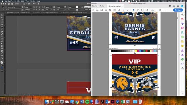This screenshot has height=105, width=187.
Task: Expand left navigation pane in Acrobat
Action: (x=91, y=54)
